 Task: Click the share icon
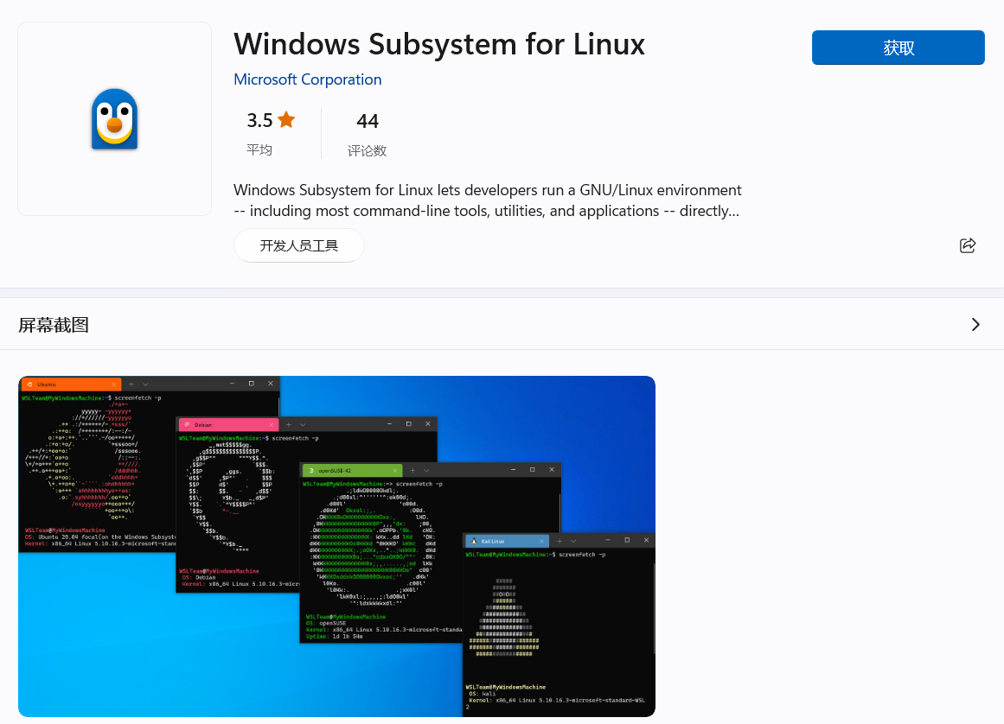(968, 245)
